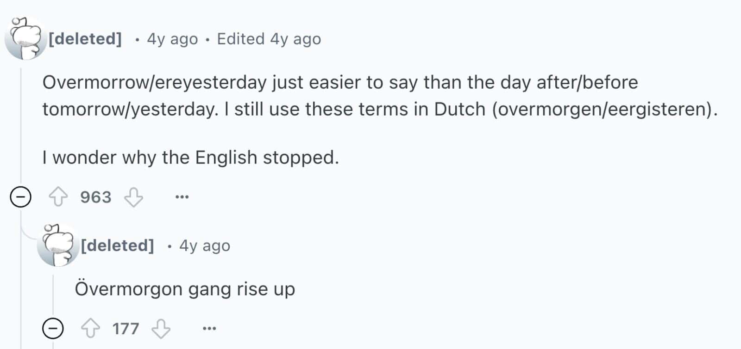Click the 963 vote score
The image size is (741, 349).
[96, 197]
